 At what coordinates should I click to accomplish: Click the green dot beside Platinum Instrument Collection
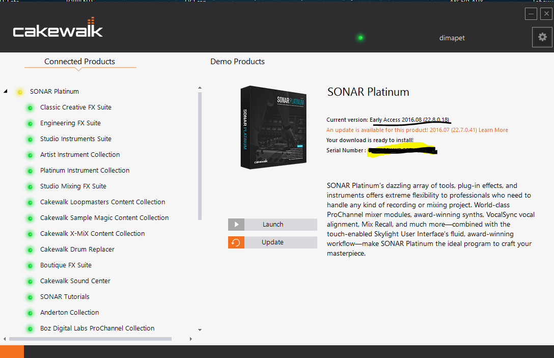[x=31, y=171]
